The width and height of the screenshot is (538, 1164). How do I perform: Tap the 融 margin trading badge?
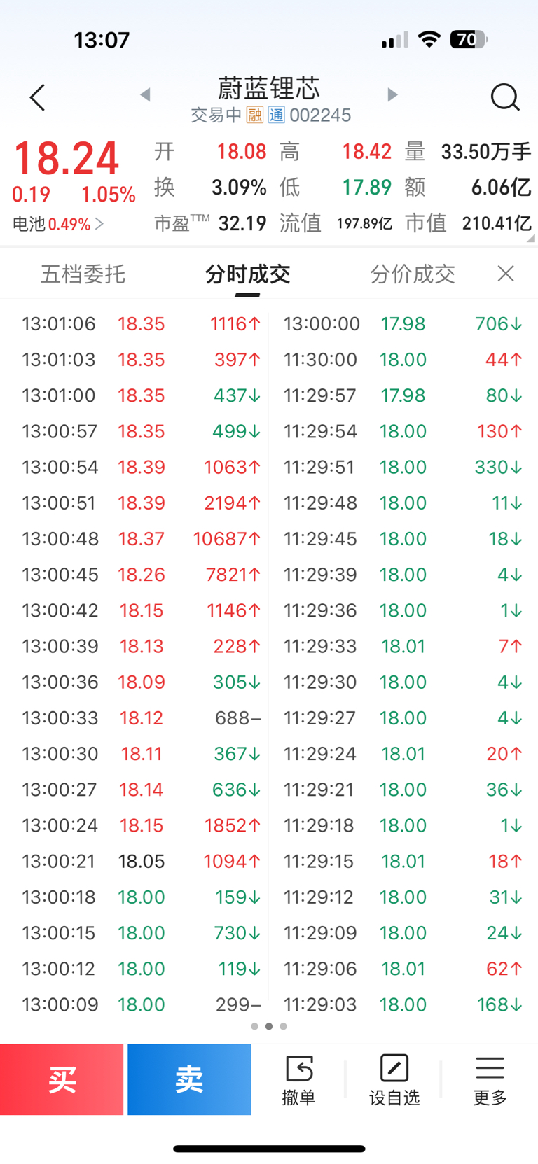point(255,115)
